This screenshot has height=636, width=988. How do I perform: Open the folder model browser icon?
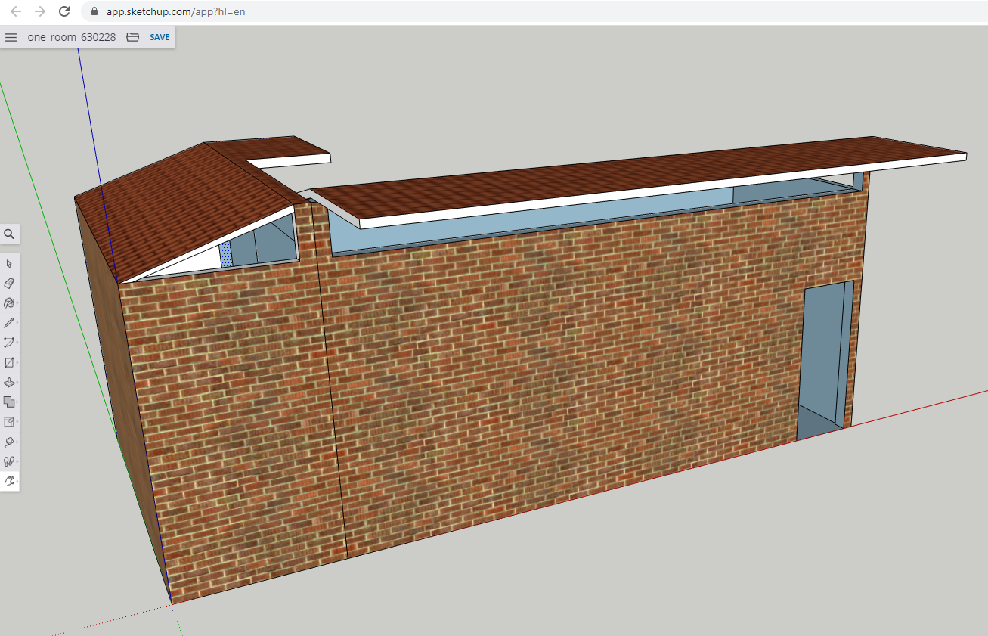(x=133, y=37)
